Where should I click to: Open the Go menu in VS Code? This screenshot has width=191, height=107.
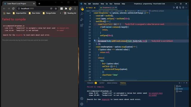coord(107,4)
